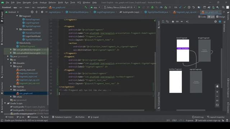Open the Terminal tool window
The height and width of the screenshot is (129, 230).
click(x=33, y=117)
